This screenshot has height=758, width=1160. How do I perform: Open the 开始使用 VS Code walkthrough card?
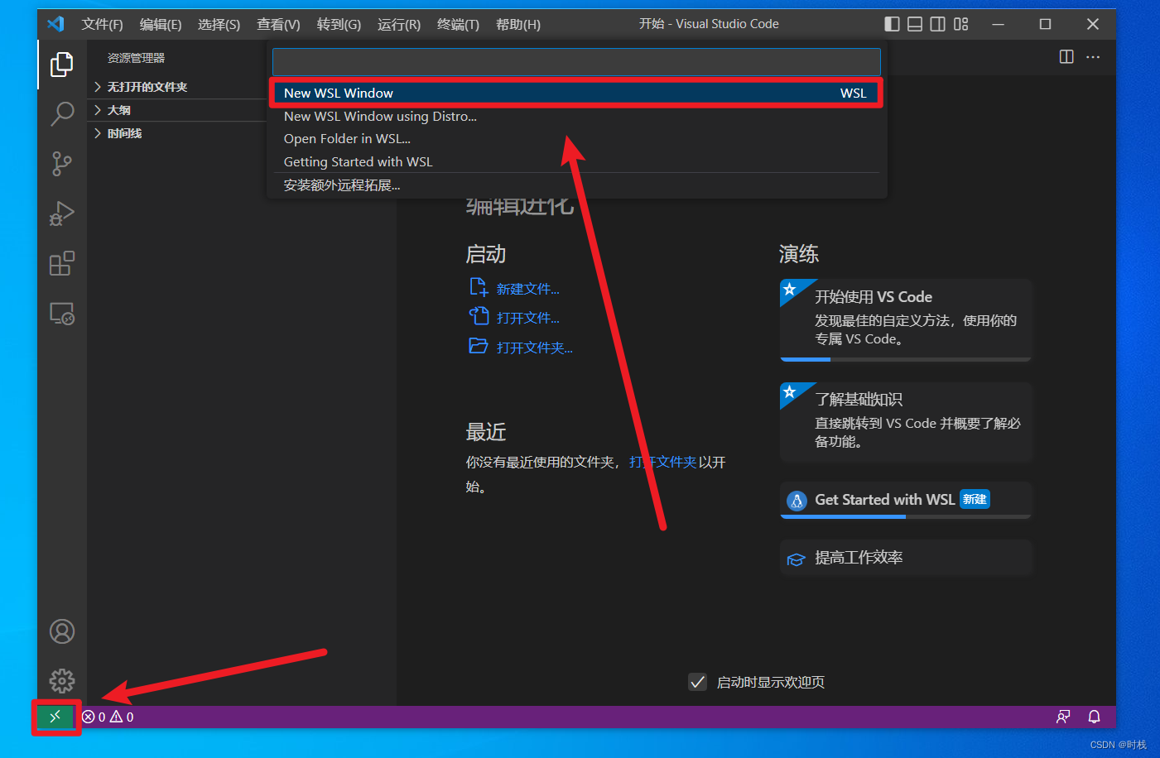tap(906, 320)
